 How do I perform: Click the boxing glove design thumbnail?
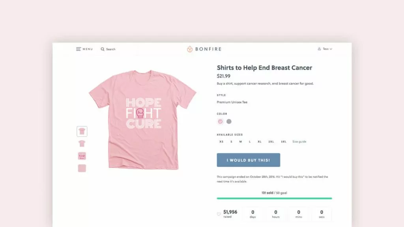pos(82,155)
